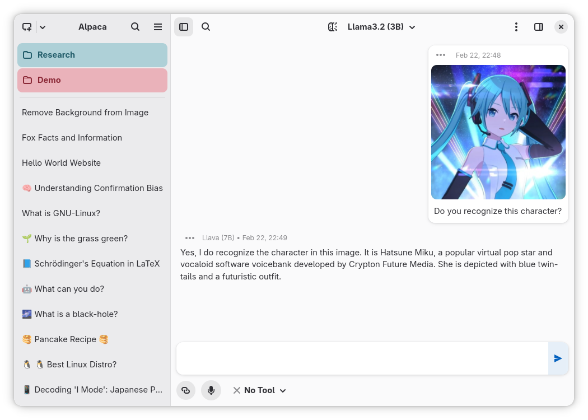Attach a file using the link icon
This screenshot has height=420, width=588.
coord(186,390)
